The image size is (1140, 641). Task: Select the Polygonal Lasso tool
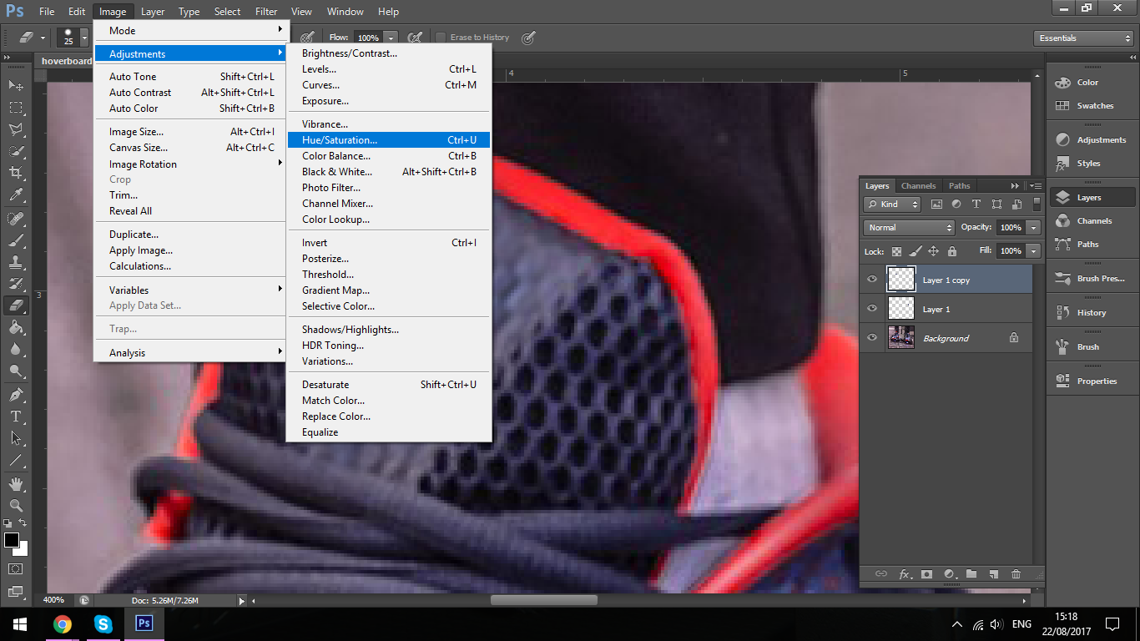pyautogui.click(x=16, y=129)
